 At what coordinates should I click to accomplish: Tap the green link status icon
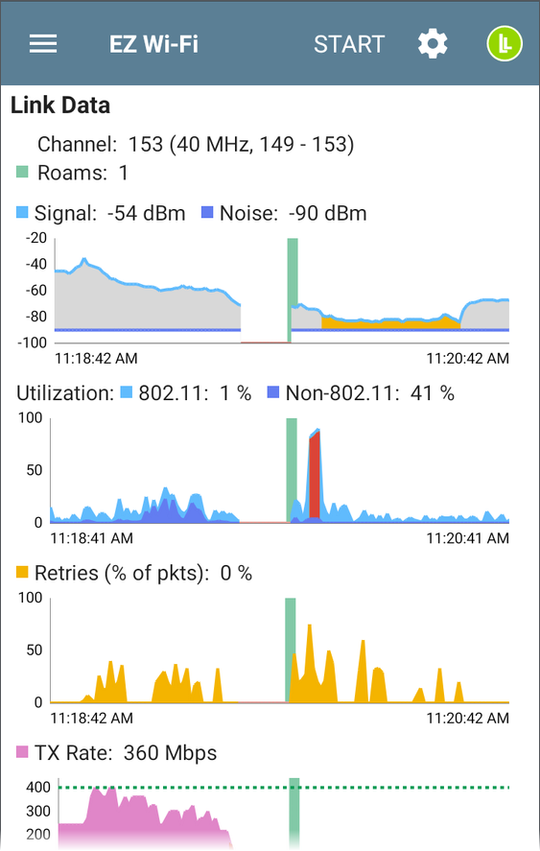point(505,44)
